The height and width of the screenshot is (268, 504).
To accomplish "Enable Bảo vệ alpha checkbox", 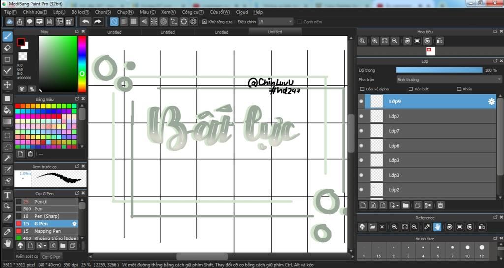I will pyautogui.click(x=362, y=89).
